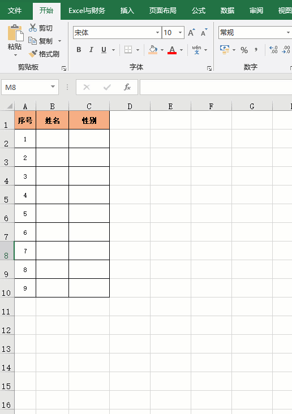This screenshot has width=292, height=414.
Task: Click insert function fx icon
Action: [x=127, y=87]
